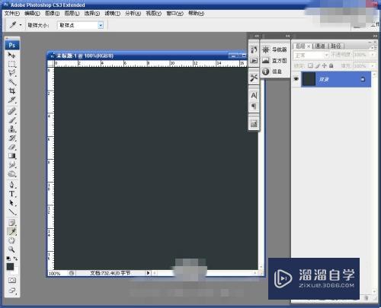The width and height of the screenshot is (381, 308).
Task: Hide the Background layer eye icon
Action: 296,79
